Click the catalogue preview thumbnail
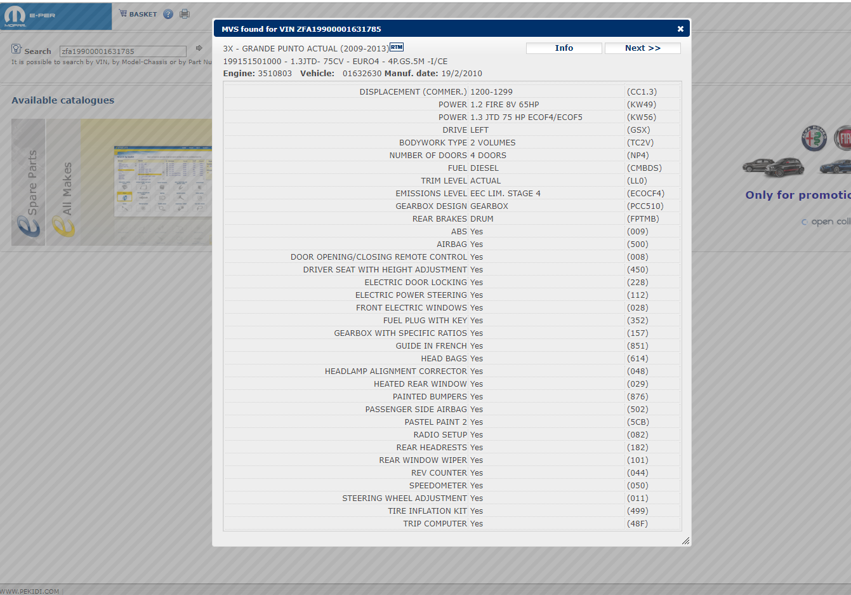Viewport: 851px width, 595px height. click(162, 182)
